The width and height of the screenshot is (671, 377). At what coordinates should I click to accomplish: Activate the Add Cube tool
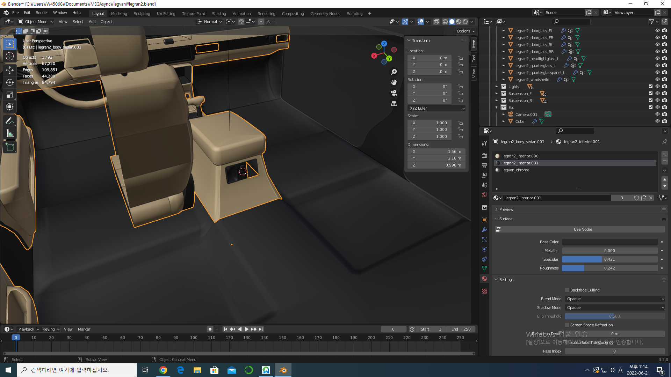pos(10,147)
